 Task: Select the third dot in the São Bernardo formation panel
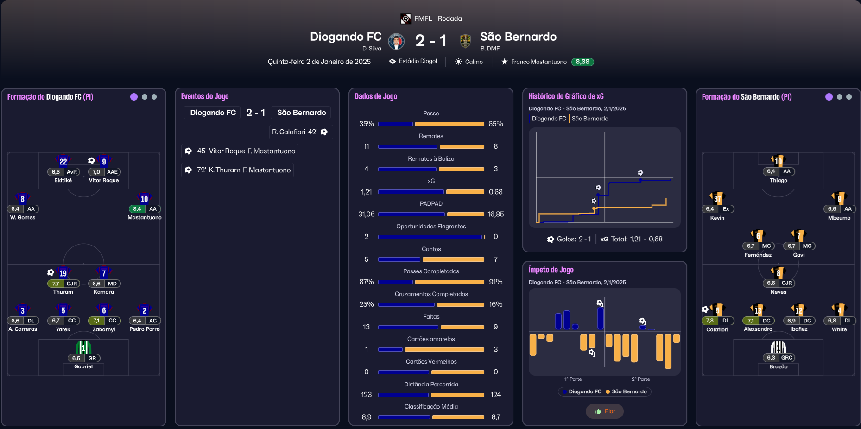[849, 97]
